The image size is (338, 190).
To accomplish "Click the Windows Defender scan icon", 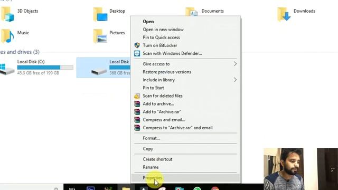I will (137, 53).
